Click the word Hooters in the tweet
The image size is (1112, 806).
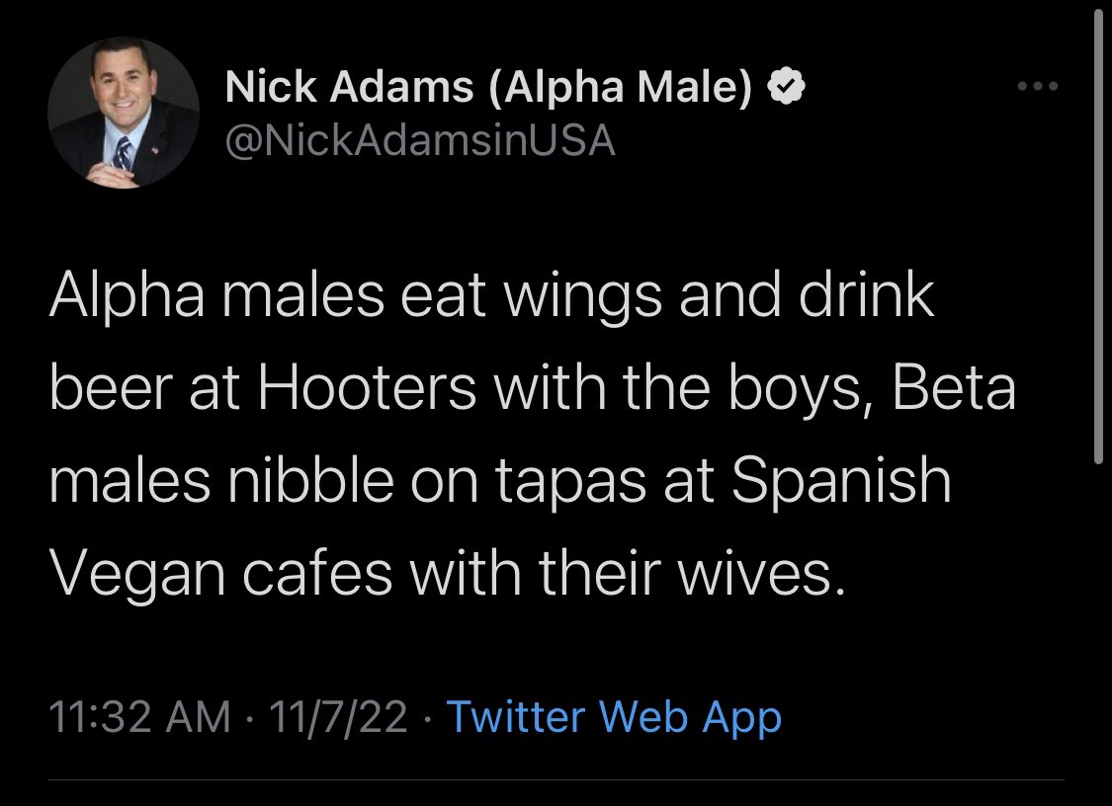[x=367, y=388]
